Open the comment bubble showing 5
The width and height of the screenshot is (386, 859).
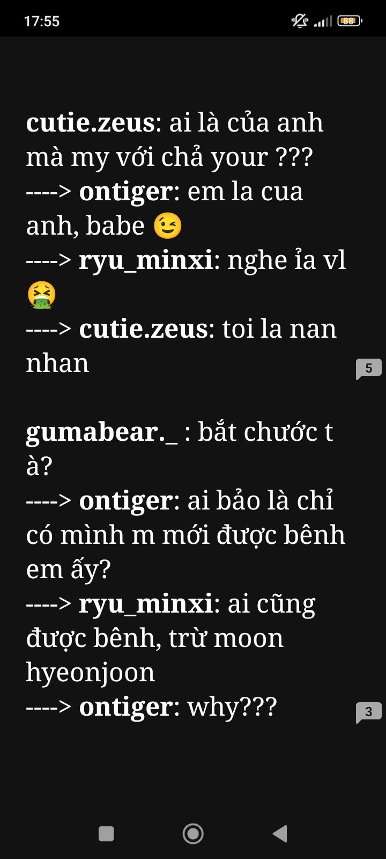pos(368,369)
